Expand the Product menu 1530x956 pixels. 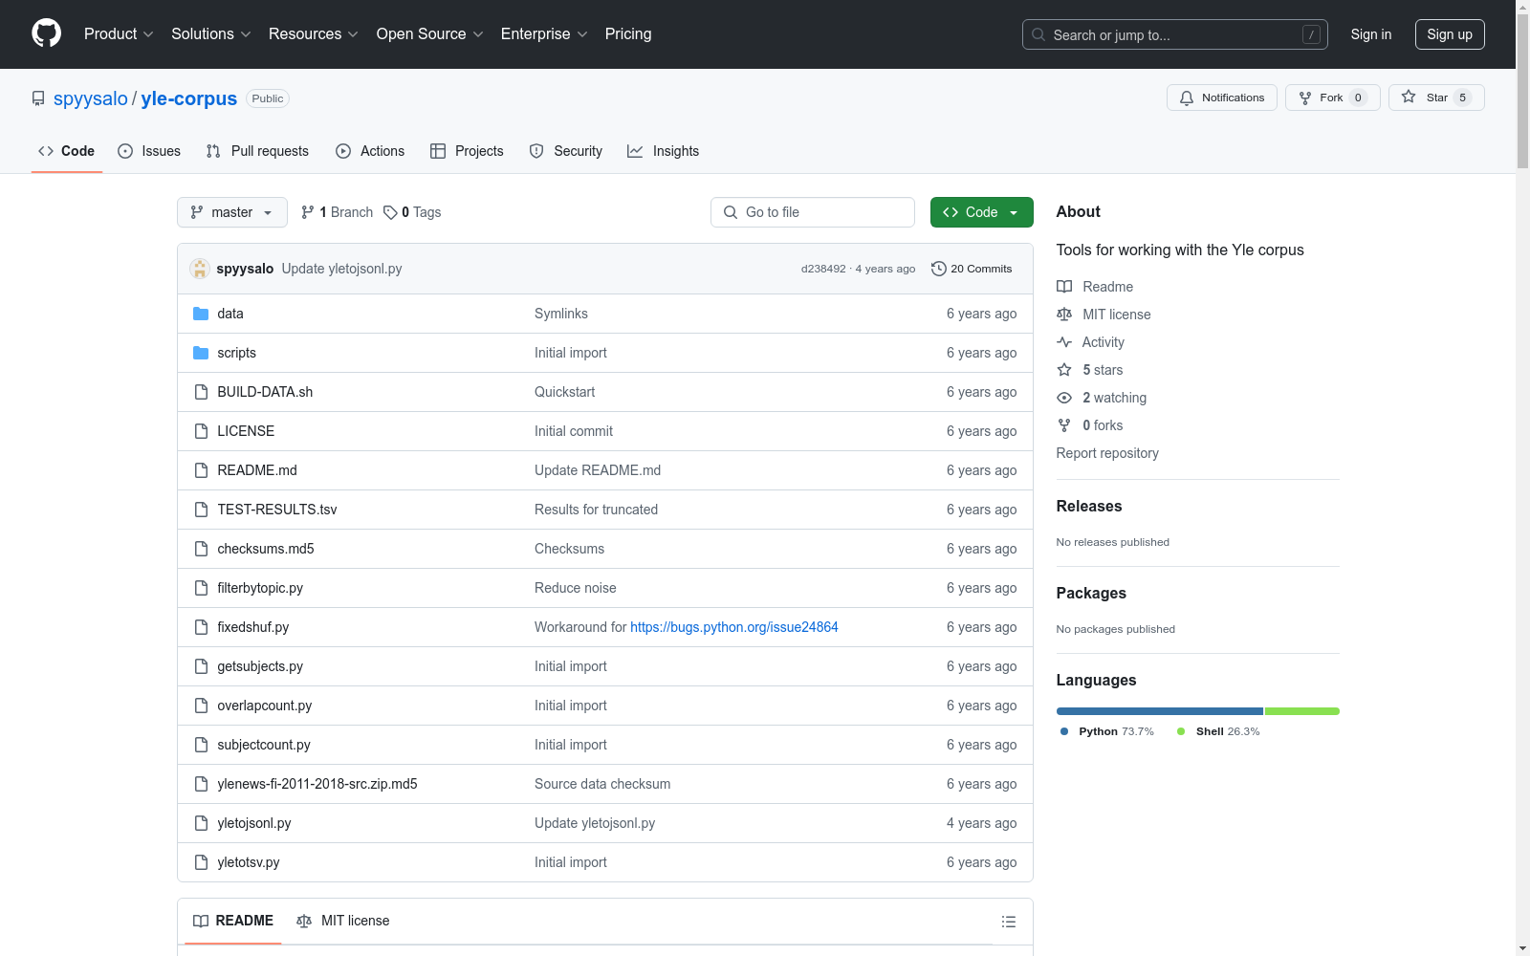[x=119, y=33]
